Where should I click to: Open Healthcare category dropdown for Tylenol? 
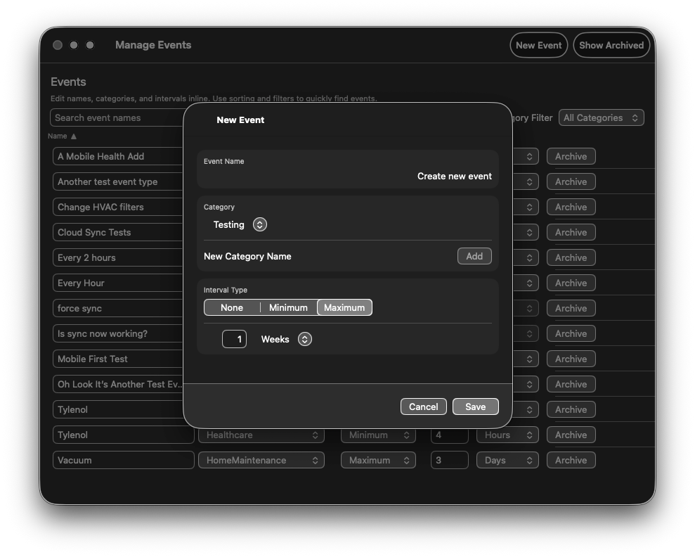click(261, 435)
